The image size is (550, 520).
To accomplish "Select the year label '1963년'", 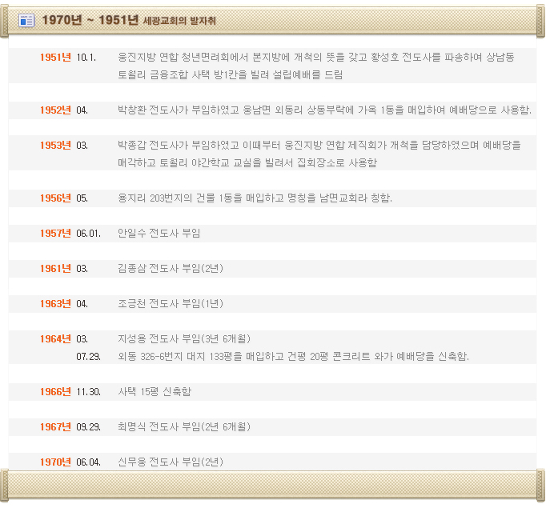I will 55,303.
